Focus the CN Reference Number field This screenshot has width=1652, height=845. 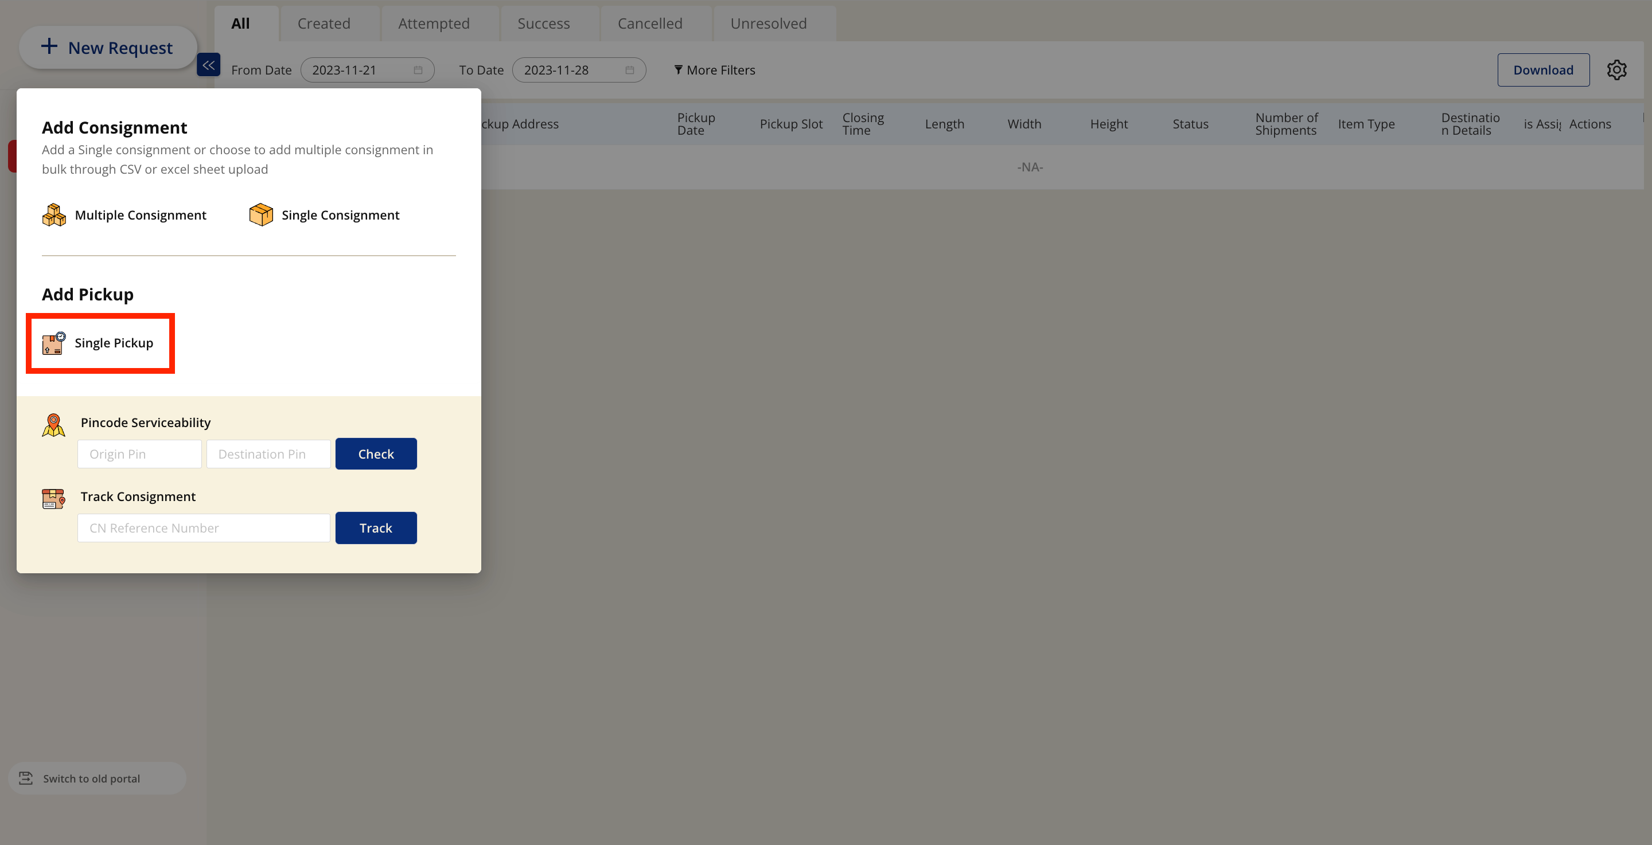coord(204,527)
